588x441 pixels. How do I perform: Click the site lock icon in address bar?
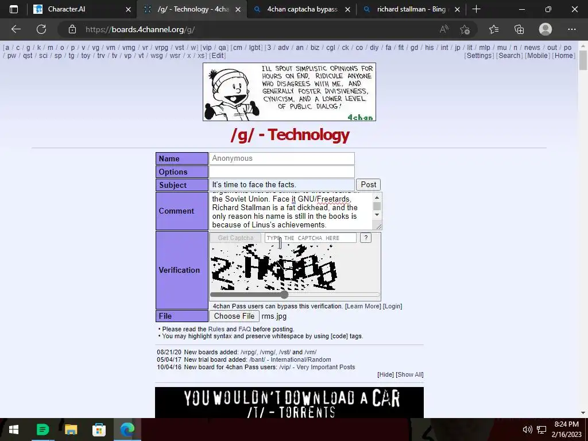pyautogui.click(x=72, y=30)
